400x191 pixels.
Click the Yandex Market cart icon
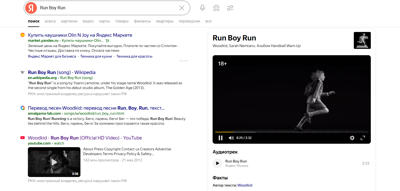coord(107,41)
